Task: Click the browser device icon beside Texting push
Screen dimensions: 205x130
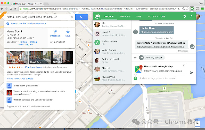Action: coord(192,47)
